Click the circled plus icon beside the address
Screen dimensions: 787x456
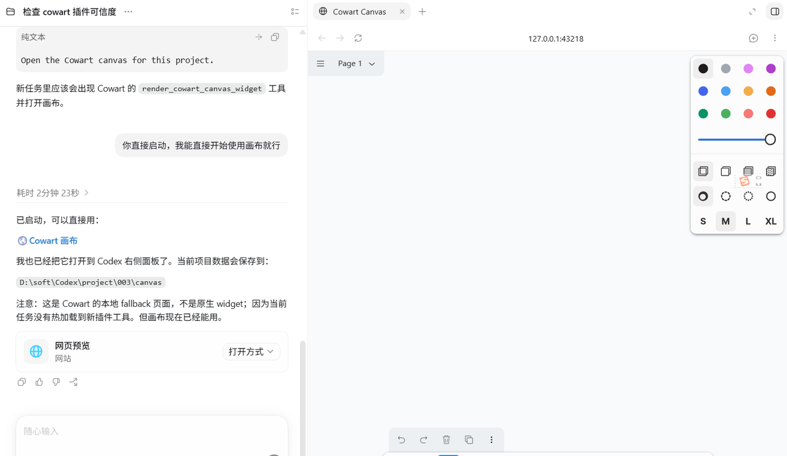click(x=753, y=38)
